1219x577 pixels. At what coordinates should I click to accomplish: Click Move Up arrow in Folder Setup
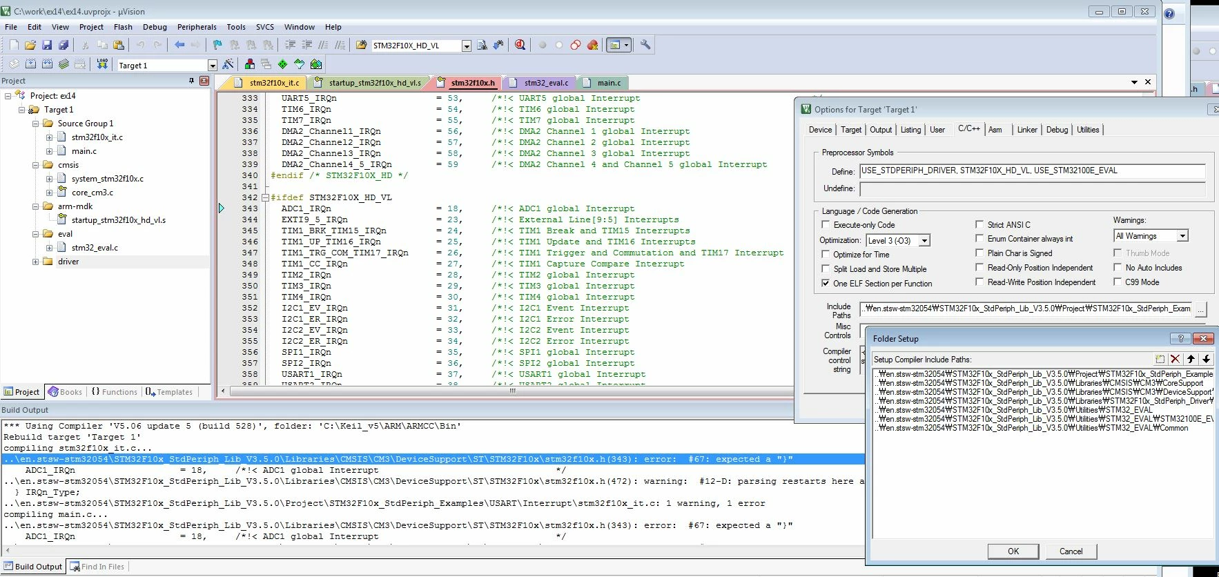tap(1191, 359)
